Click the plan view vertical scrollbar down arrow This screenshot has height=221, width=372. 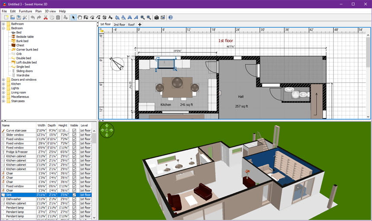[x=368, y=117]
